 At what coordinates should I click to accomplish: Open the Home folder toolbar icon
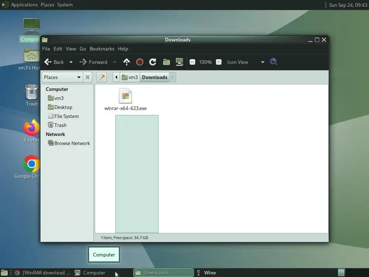click(x=166, y=62)
